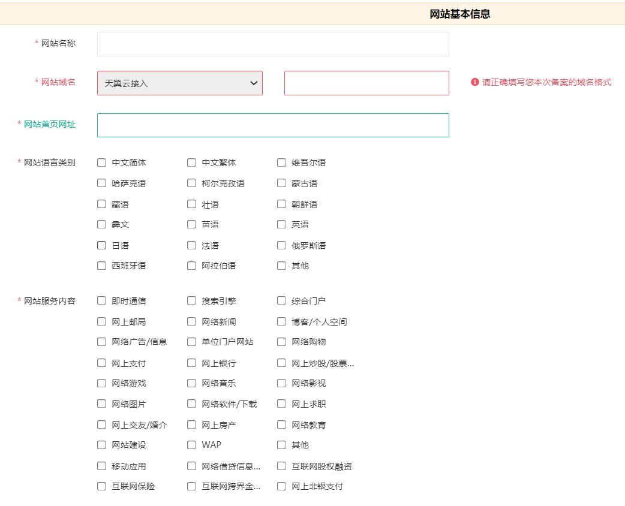Image resolution: width=625 pixels, height=506 pixels.
Task: Enable the 移动应用 checkbox
Action: tap(101, 466)
